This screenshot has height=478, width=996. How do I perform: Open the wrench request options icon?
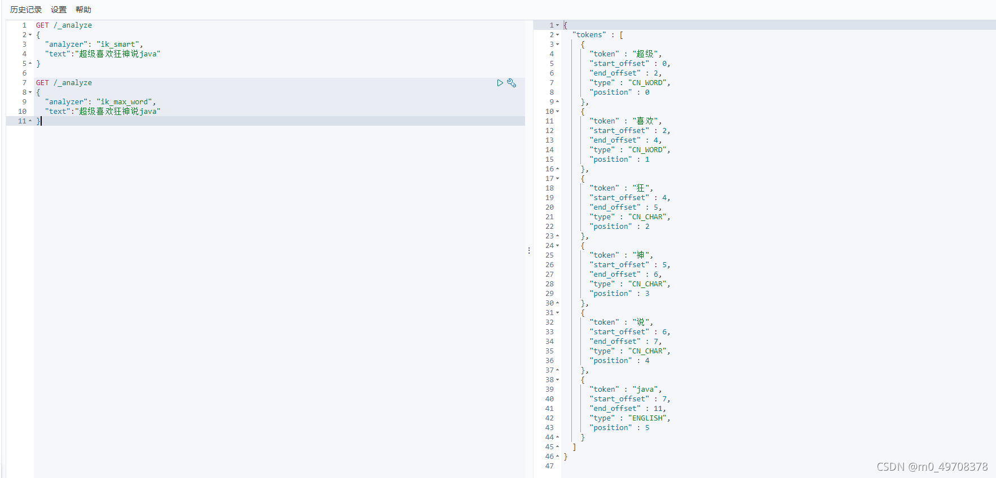click(512, 83)
